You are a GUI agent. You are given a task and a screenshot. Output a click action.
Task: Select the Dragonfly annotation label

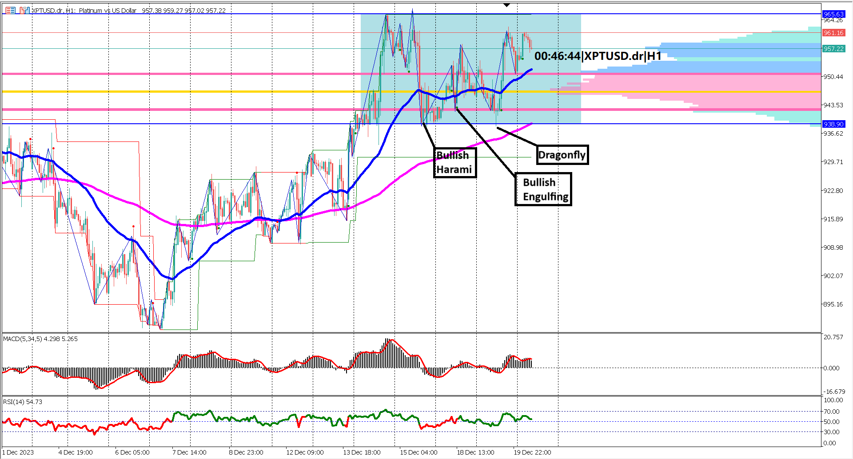coord(562,155)
